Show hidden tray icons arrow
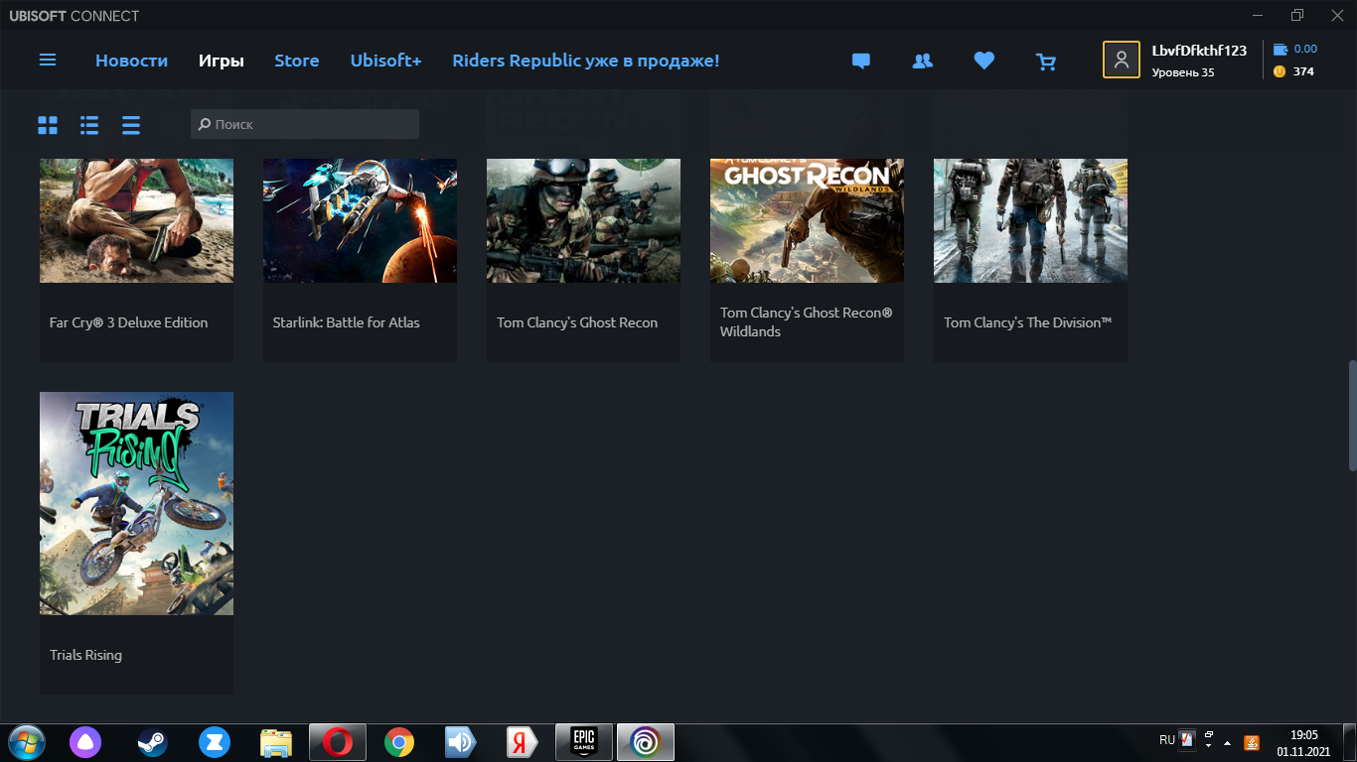The width and height of the screenshot is (1357, 762). coord(1227,743)
